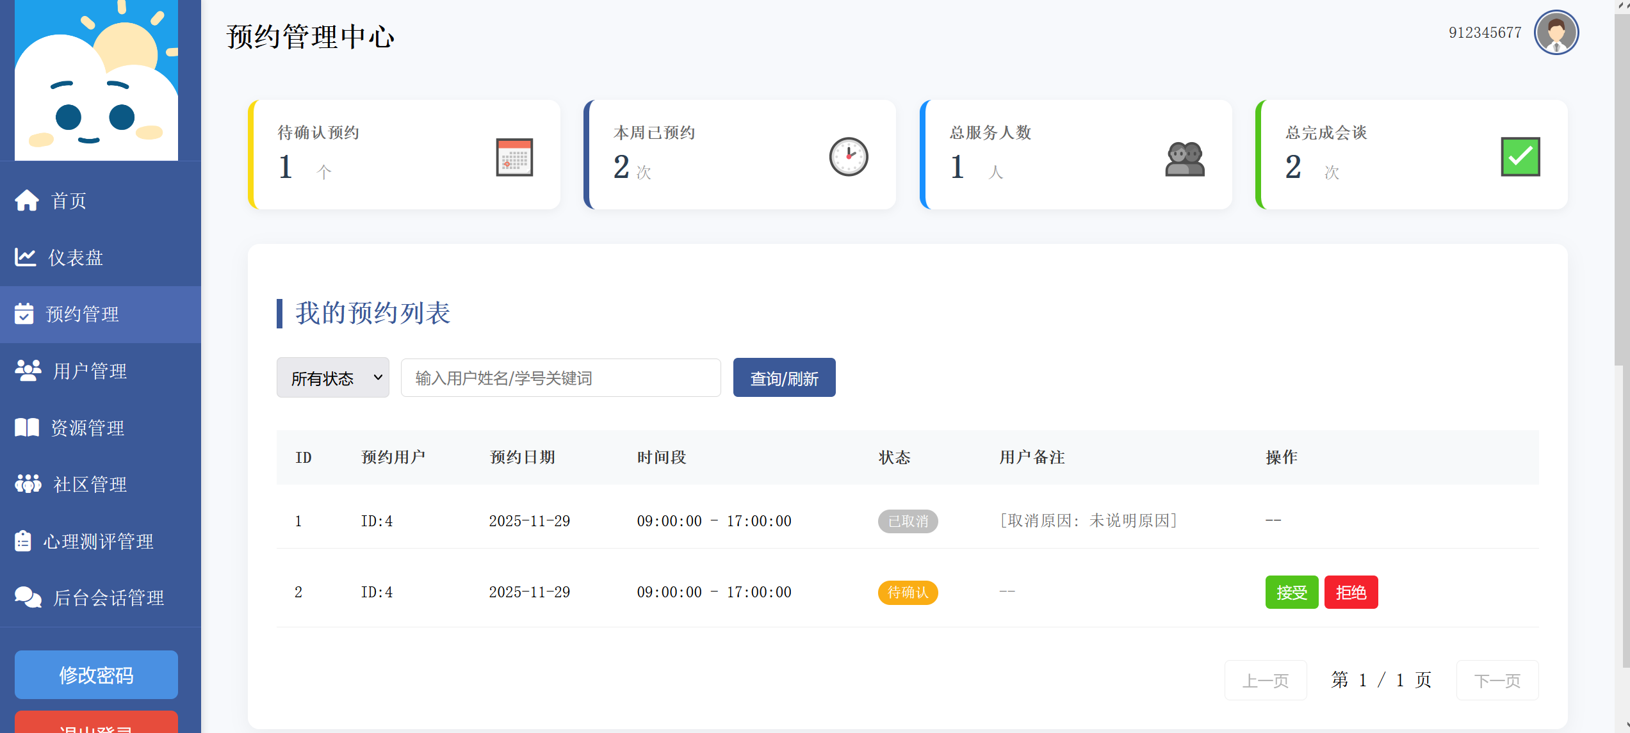The width and height of the screenshot is (1630, 733).
Task: Select 预约管理 in the sidebar
Action: 101,314
